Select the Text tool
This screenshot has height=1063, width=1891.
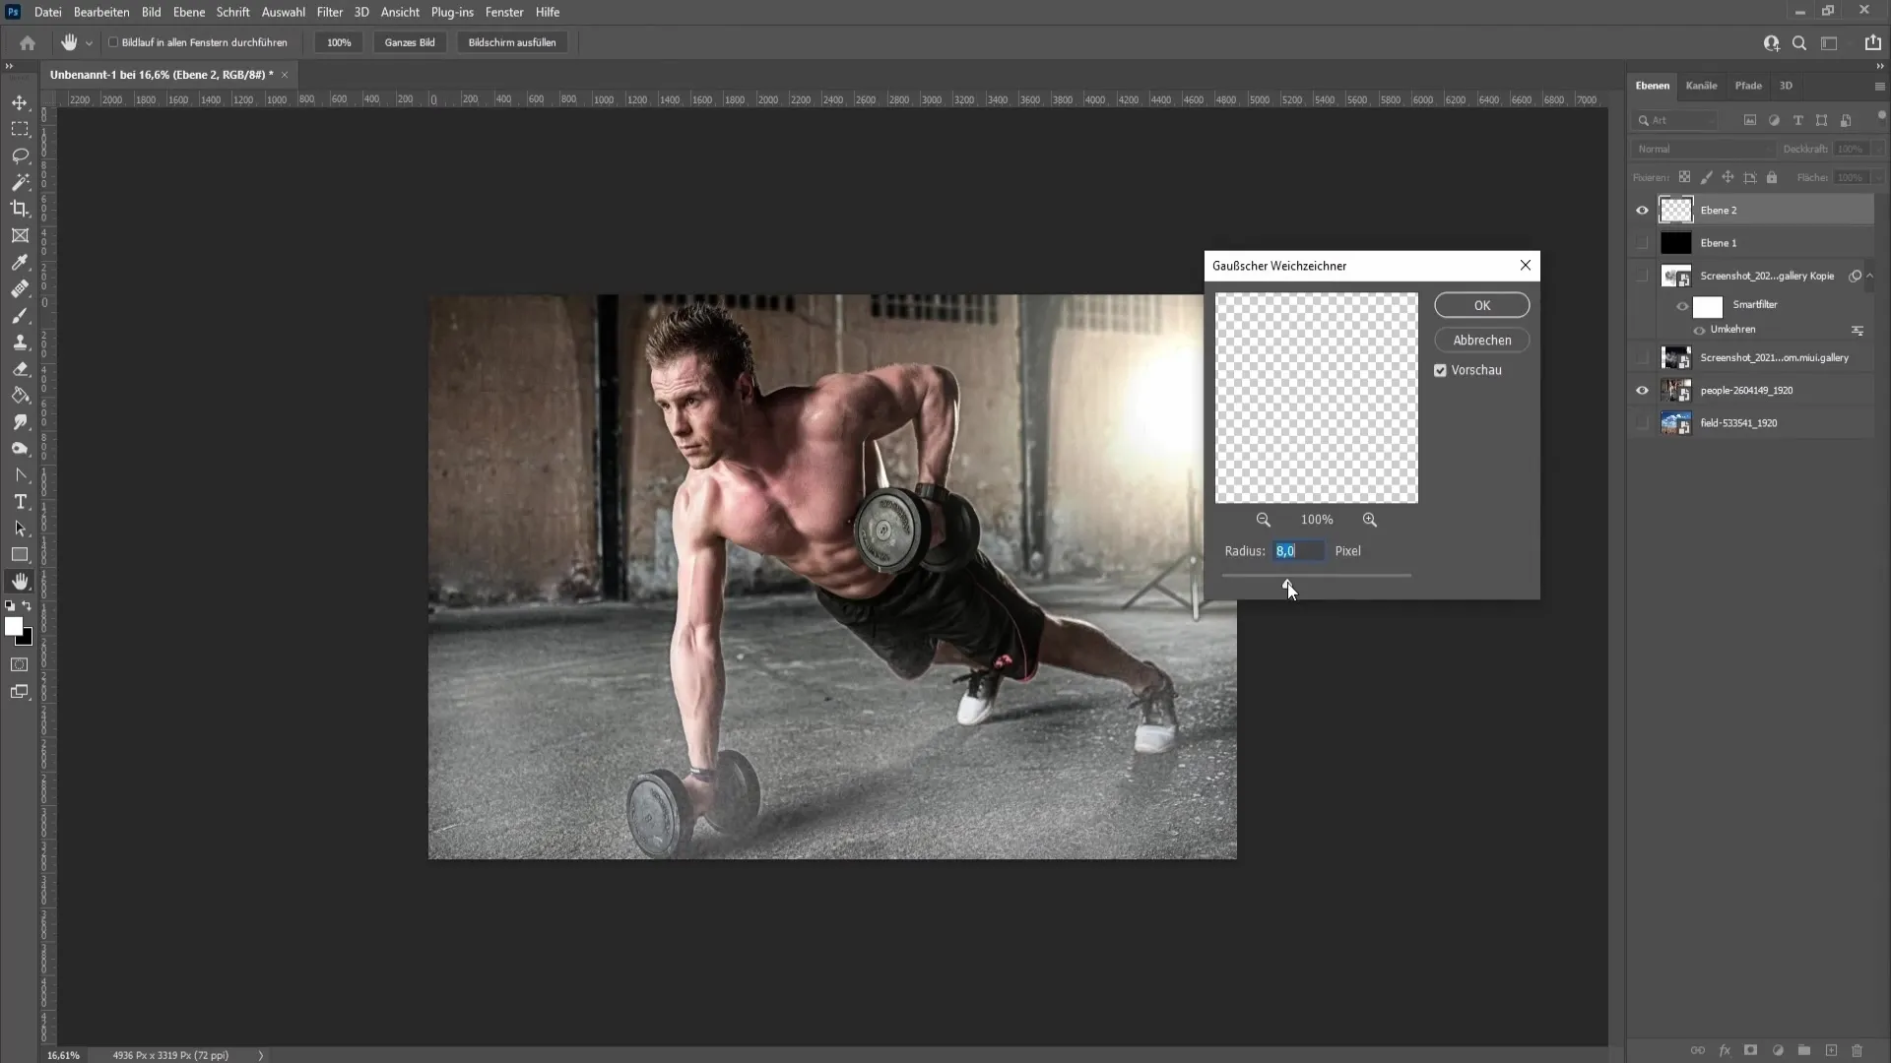[x=20, y=501]
